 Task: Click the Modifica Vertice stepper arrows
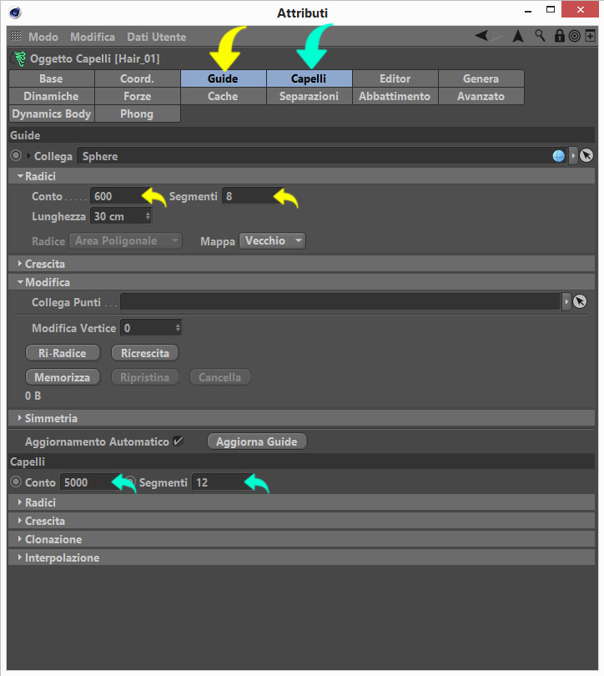point(178,328)
